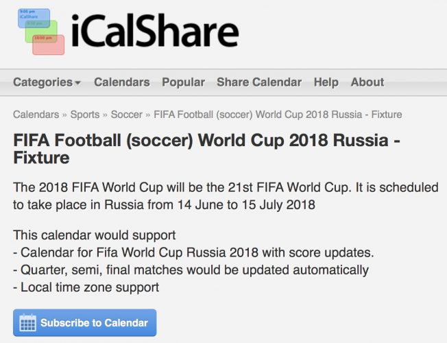Click the FIFA Football World Cup page heading
This screenshot has height=343, width=447.
[x=206, y=149]
